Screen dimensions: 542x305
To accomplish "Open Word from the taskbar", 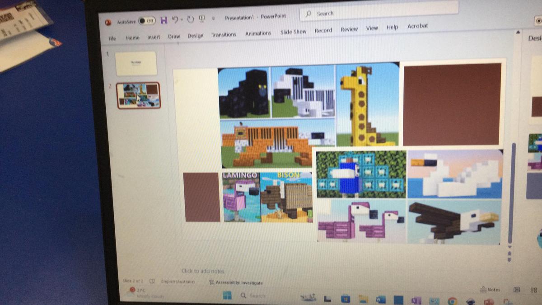I will pyautogui.click(x=381, y=299).
